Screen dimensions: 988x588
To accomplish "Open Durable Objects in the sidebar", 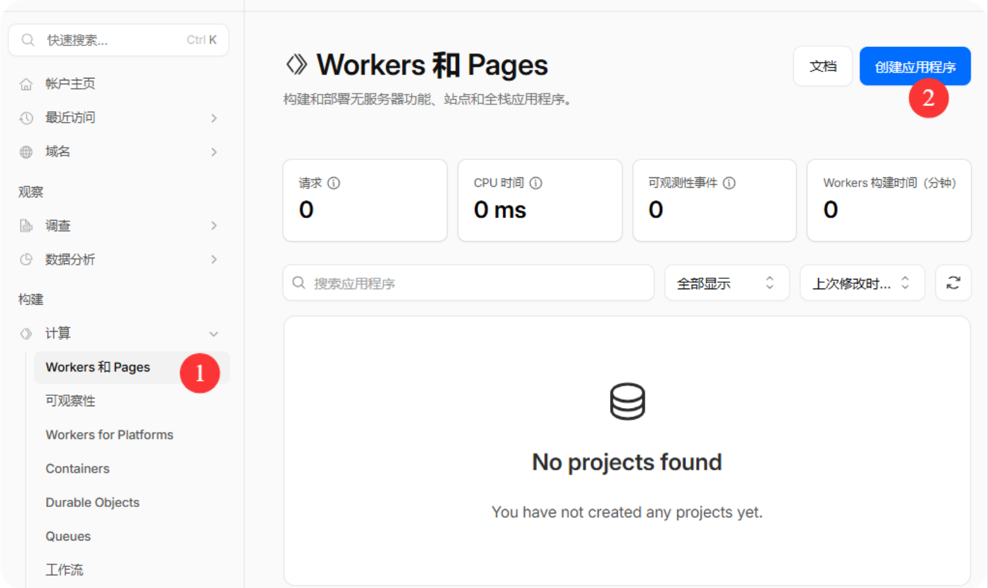I will 93,503.
